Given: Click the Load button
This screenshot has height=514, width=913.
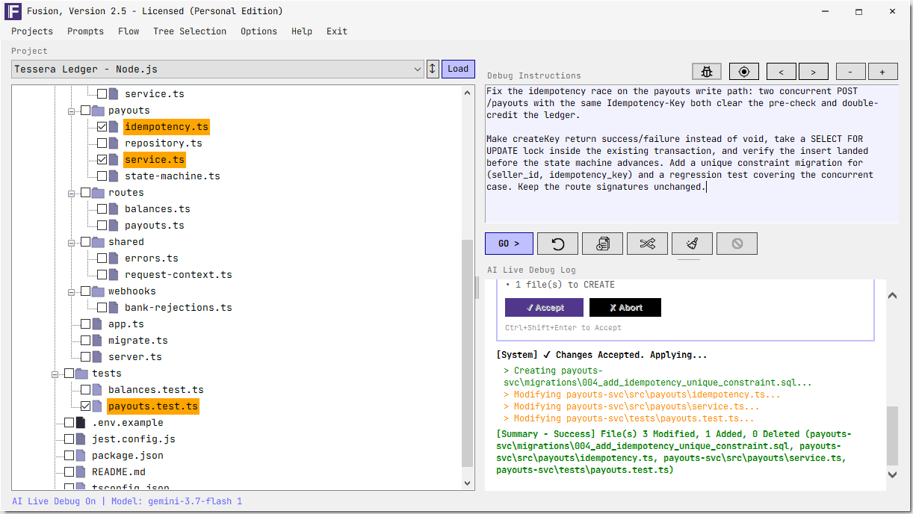Looking at the screenshot, I should point(458,69).
